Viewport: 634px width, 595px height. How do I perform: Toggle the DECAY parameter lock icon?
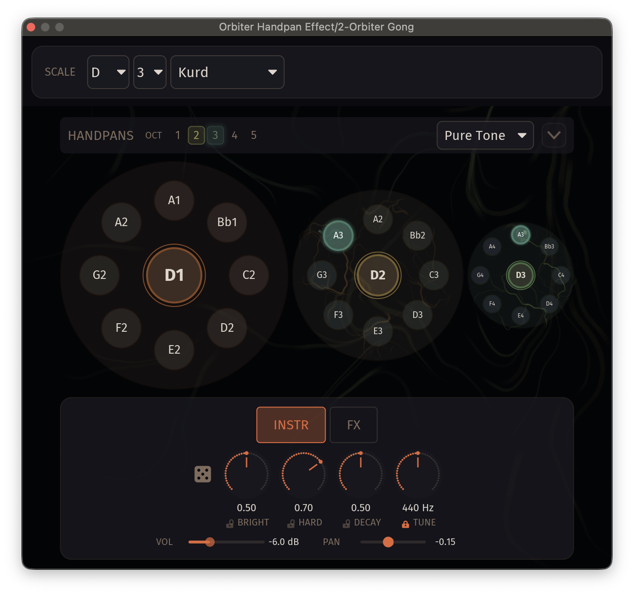coord(347,524)
